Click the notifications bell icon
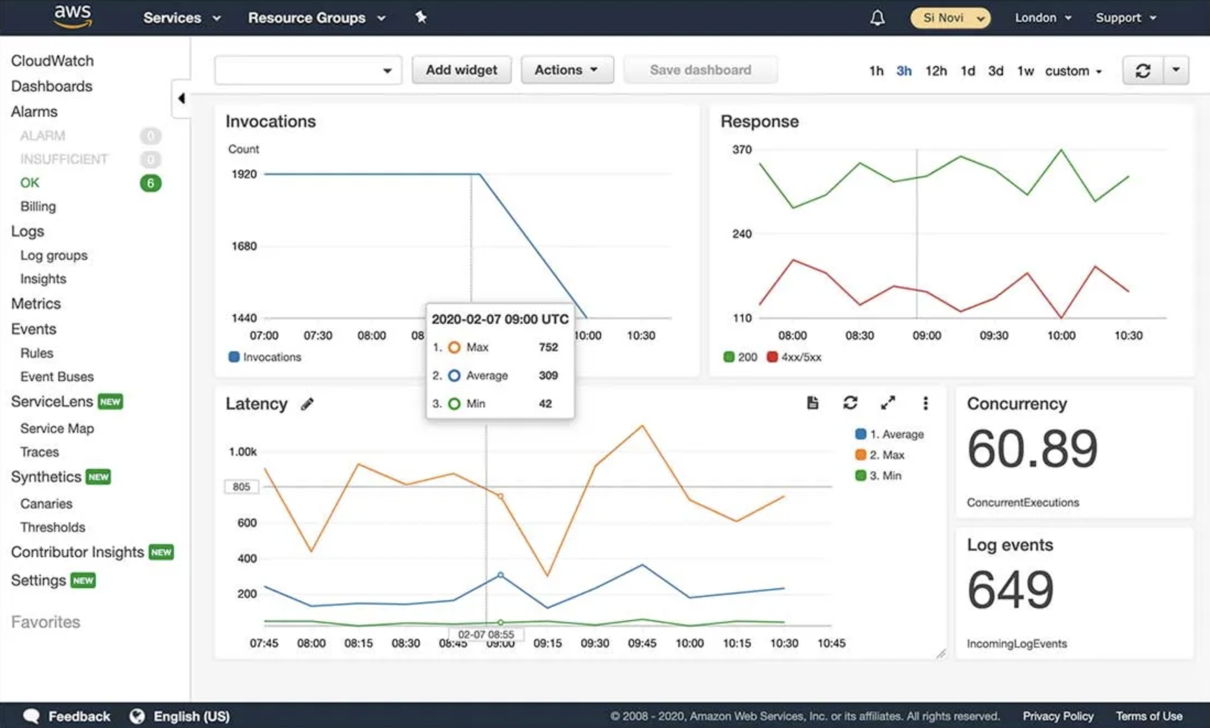This screenshot has width=1210, height=728. coord(877,18)
